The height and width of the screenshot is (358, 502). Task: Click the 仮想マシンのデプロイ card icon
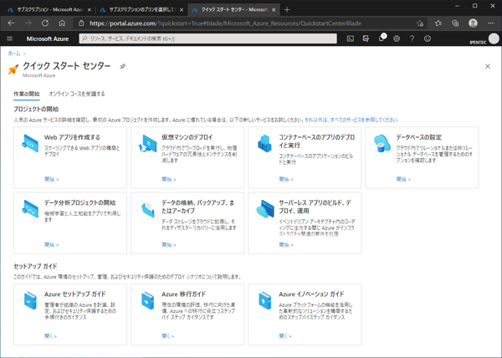click(147, 143)
